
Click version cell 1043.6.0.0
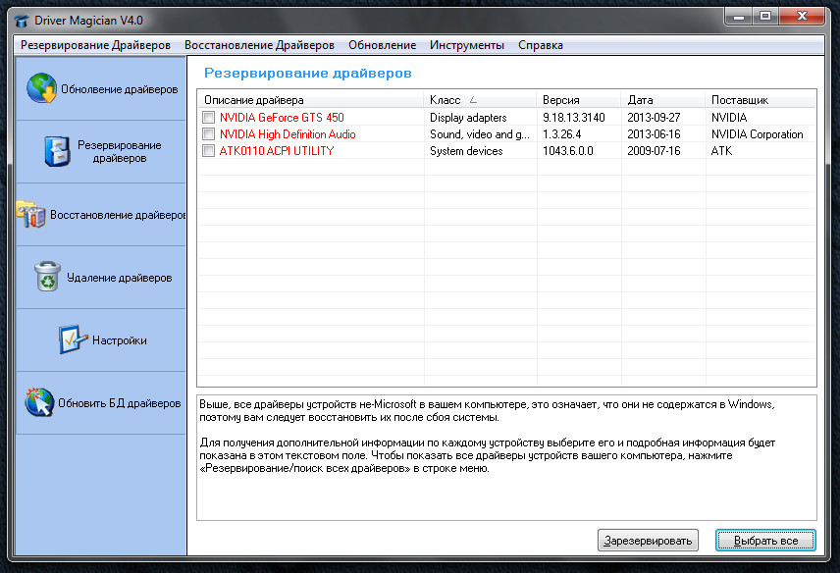[568, 151]
